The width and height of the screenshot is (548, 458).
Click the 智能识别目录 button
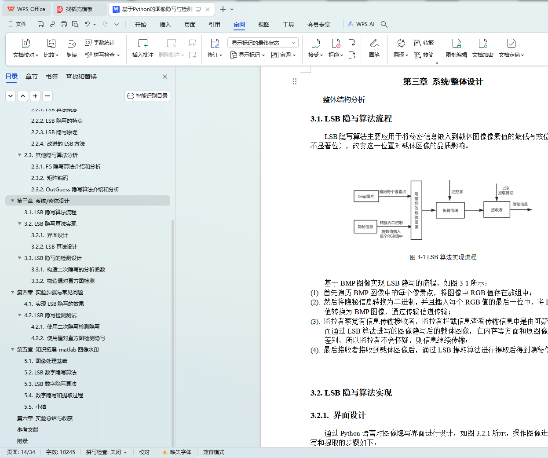coord(147,96)
